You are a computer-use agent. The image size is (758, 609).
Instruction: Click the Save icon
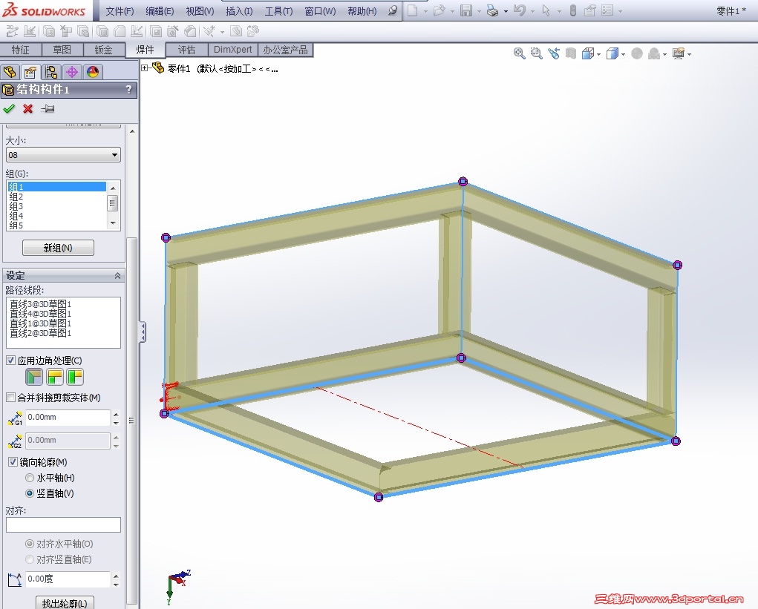tap(465, 10)
